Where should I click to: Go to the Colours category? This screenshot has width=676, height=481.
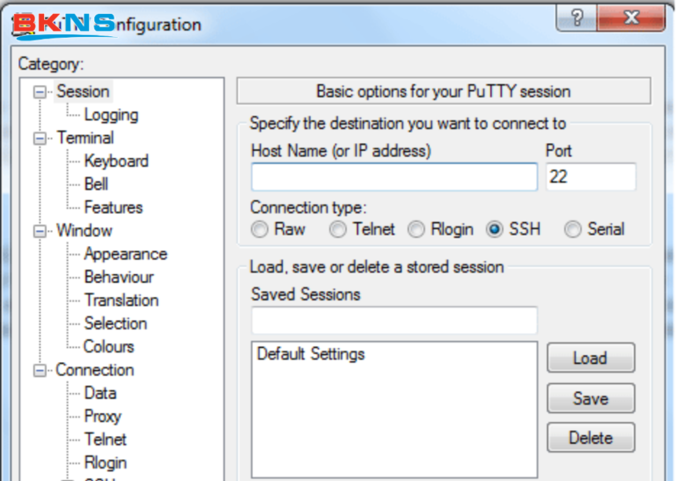point(109,346)
